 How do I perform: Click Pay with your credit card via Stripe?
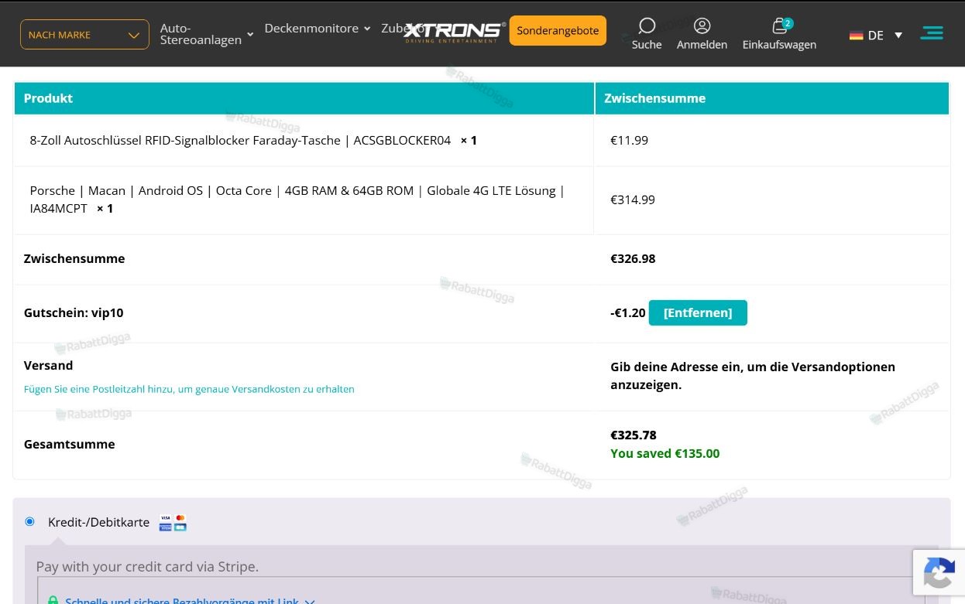[x=147, y=566]
